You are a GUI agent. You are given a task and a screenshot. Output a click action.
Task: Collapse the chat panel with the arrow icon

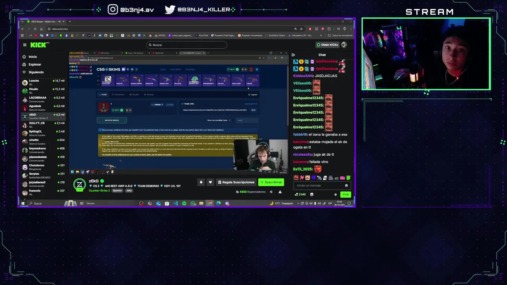tap(293, 55)
